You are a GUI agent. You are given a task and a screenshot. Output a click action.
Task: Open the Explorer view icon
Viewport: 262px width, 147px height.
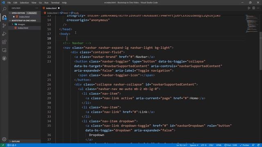coord(5,17)
